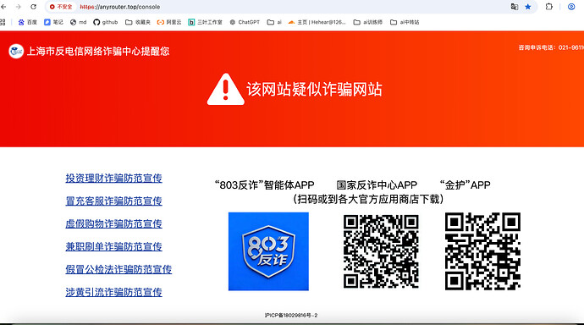Reload the page with the refresh icon
Image resolution: width=584 pixels, height=325 pixels.
click(x=34, y=7)
